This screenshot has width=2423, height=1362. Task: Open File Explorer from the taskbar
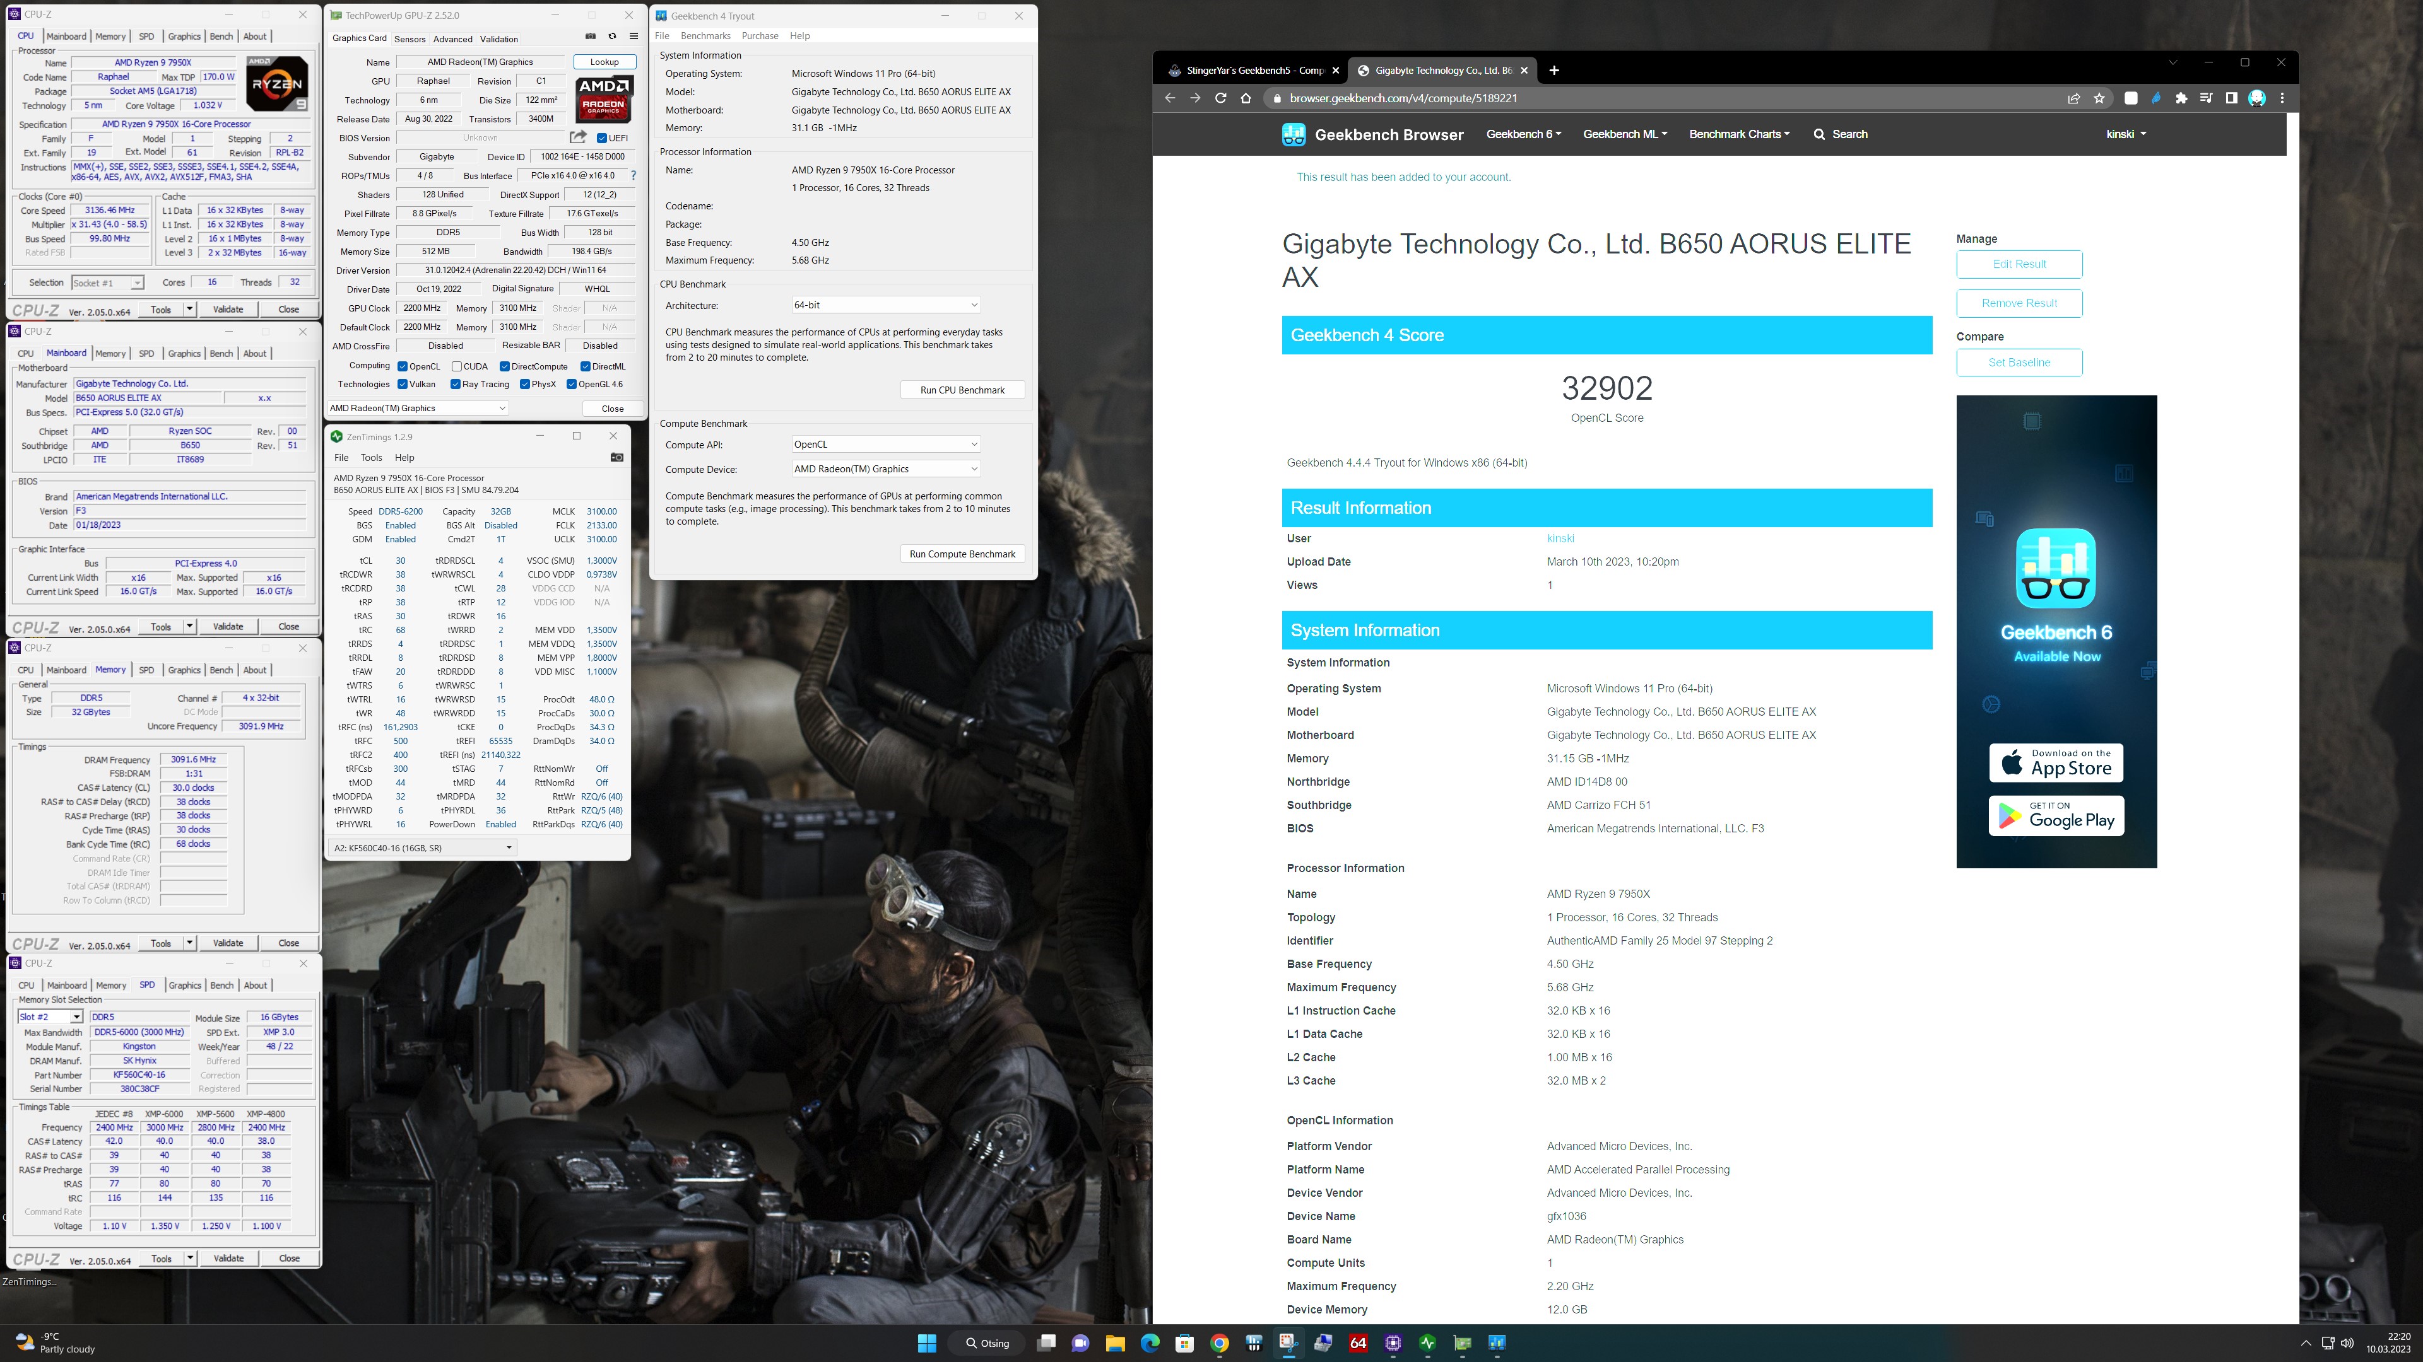[x=1114, y=1343]
